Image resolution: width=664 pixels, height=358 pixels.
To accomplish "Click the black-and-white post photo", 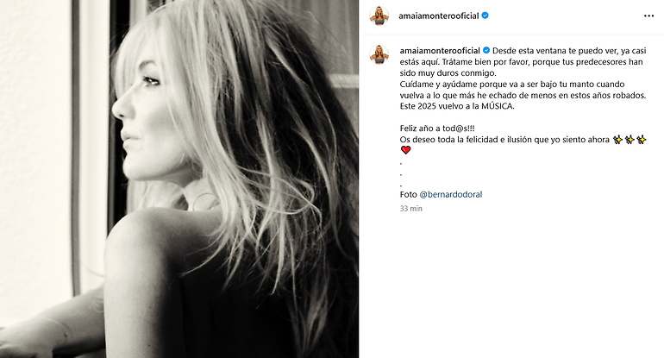I will pyautogui.click(x=179, y=179).
